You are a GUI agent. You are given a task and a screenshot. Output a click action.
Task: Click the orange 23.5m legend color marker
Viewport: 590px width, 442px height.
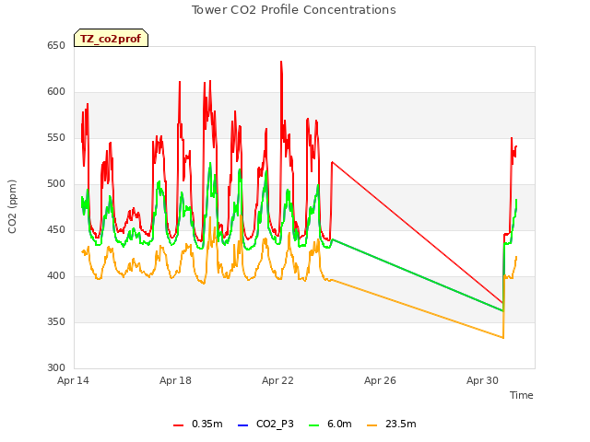tap(372, 425)
